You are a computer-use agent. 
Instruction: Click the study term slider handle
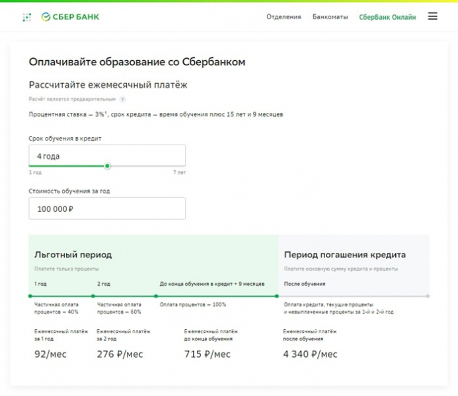[x=107, y=166]
